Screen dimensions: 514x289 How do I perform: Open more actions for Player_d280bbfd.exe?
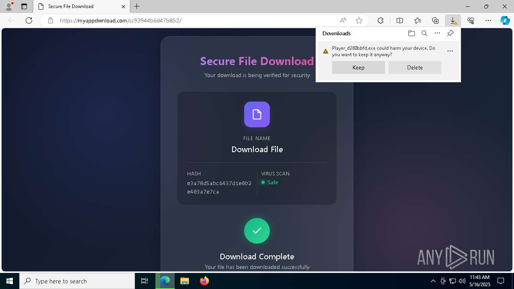[450, 51]
